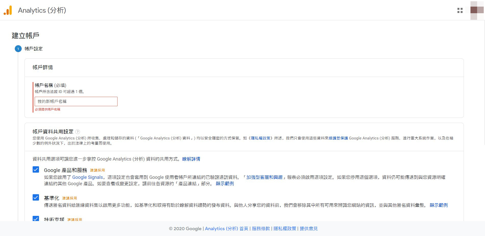
Task: Open the 加強型客層和興趣 link
Action: coord(264,177)
